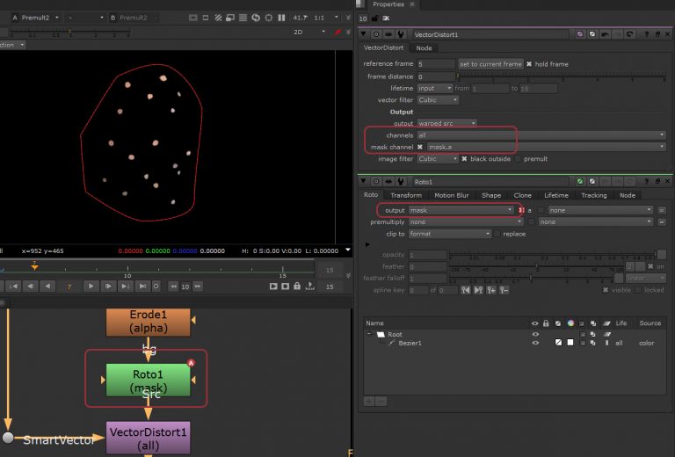Switch to the Clone tab
Screen dimensions: 675x457
tap(523, 195)
